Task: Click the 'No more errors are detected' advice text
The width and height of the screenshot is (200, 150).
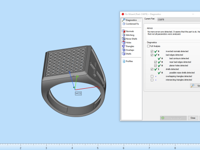Action: [x=174, y=33]
